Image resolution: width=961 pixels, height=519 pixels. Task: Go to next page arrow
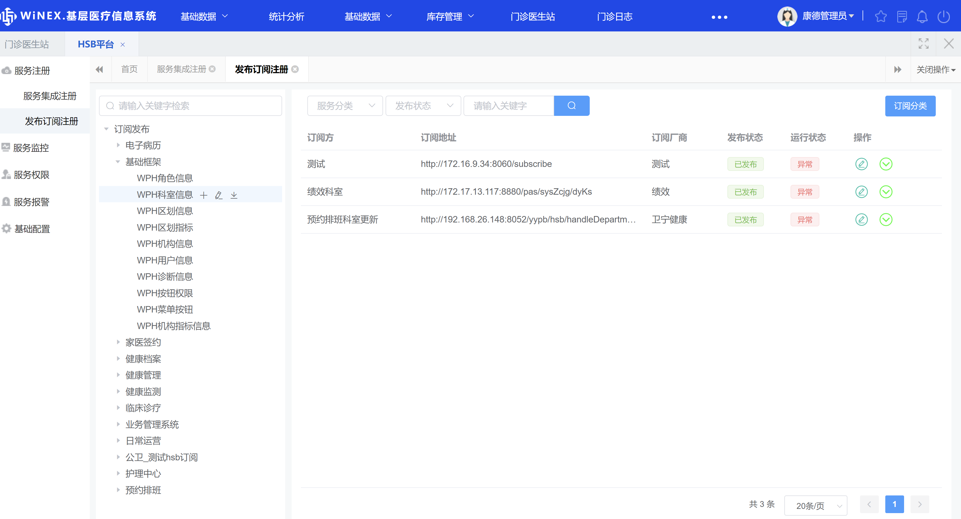pos(919,504)
